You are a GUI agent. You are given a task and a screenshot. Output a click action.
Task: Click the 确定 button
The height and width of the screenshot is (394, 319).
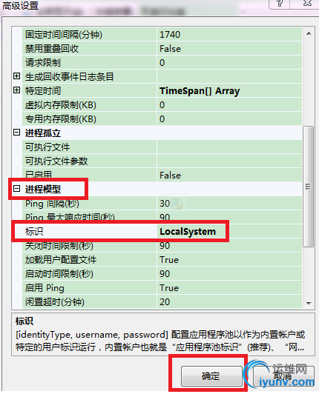(211, 376)
